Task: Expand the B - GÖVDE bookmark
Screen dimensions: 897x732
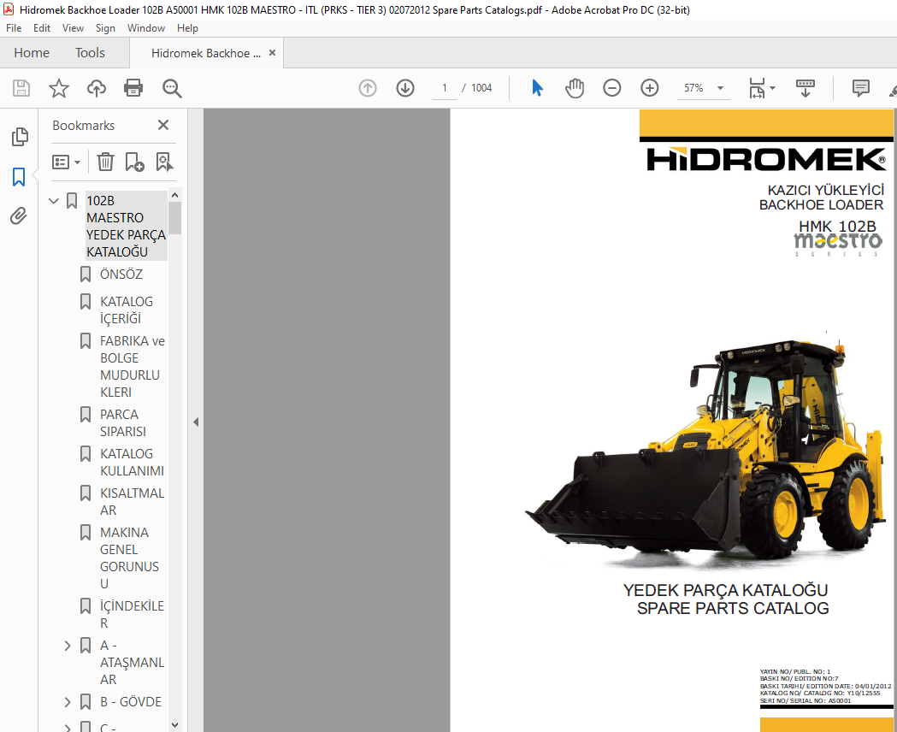Action: click(68, 702)
